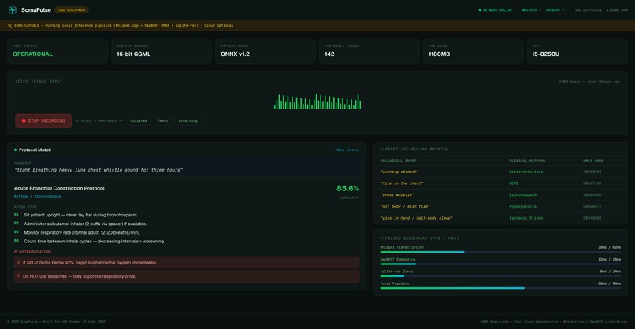This screenshot has height=329, width=635.
Task: Click the CLINICAL MAPPING column header
Action: [x=527, y=161]
